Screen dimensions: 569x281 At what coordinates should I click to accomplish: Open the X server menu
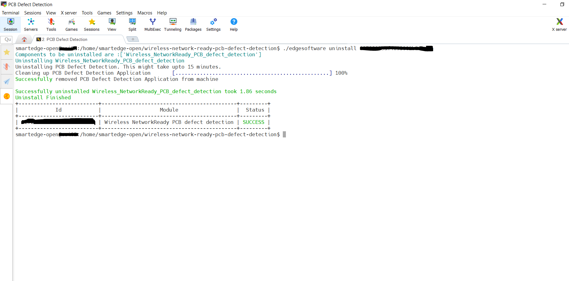(69, 13)
